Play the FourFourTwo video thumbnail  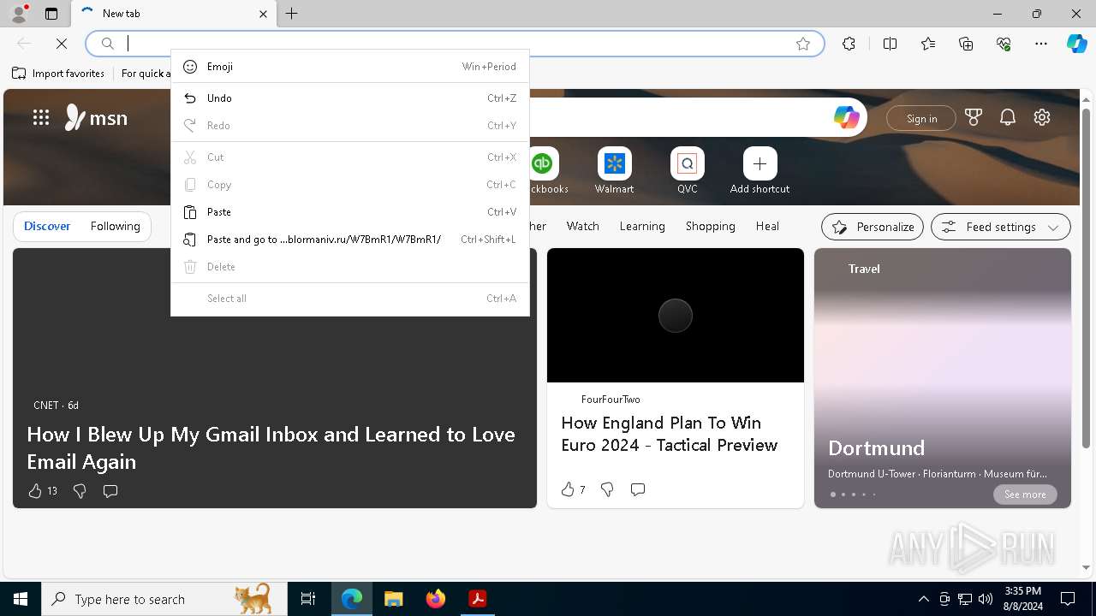pos(676,316)
